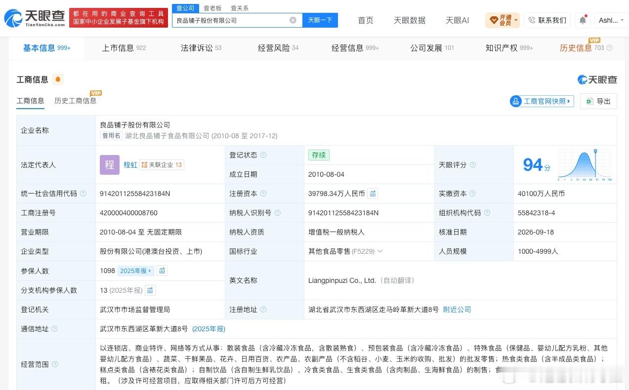Image resolution: width=629 pixels, height=390 pixels.
Task: Click the TianYanCha logo at top left
Action: [x=35, y=19]
